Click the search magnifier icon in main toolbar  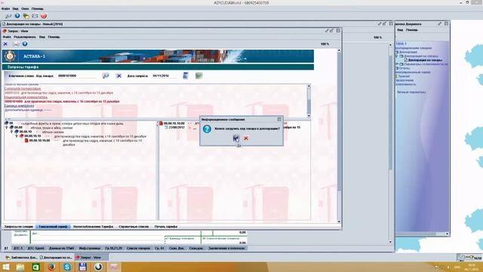tap(8, 16)
